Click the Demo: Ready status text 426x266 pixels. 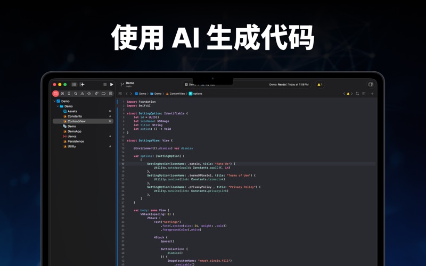(289, 85)
